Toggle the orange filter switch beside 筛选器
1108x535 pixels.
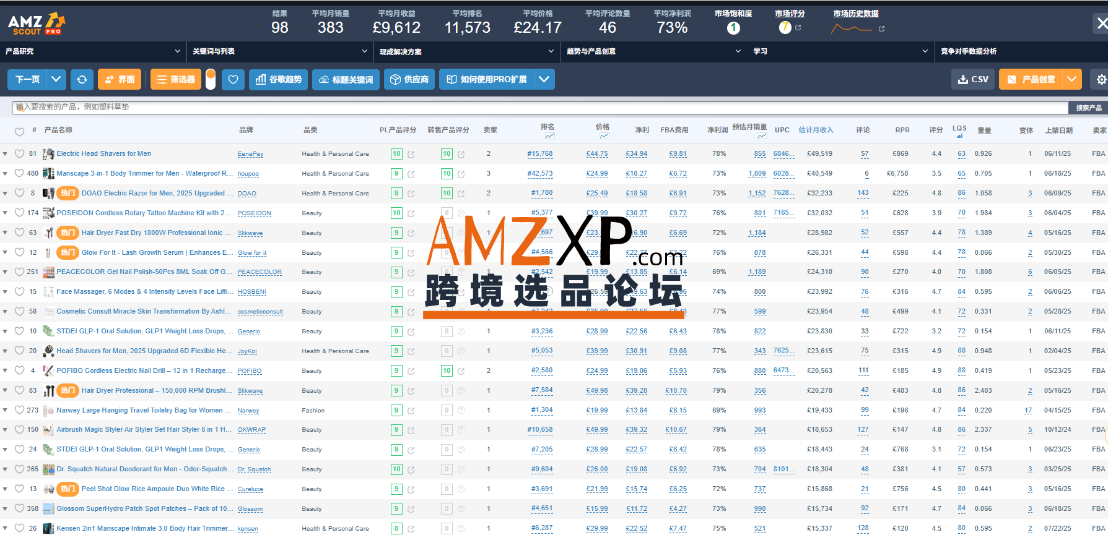211,79
